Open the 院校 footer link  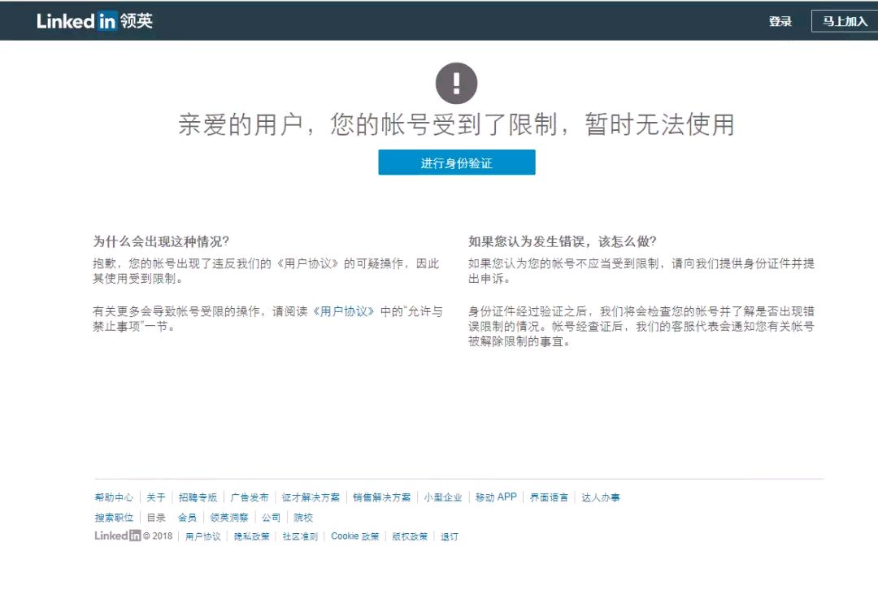pos(302,517)
